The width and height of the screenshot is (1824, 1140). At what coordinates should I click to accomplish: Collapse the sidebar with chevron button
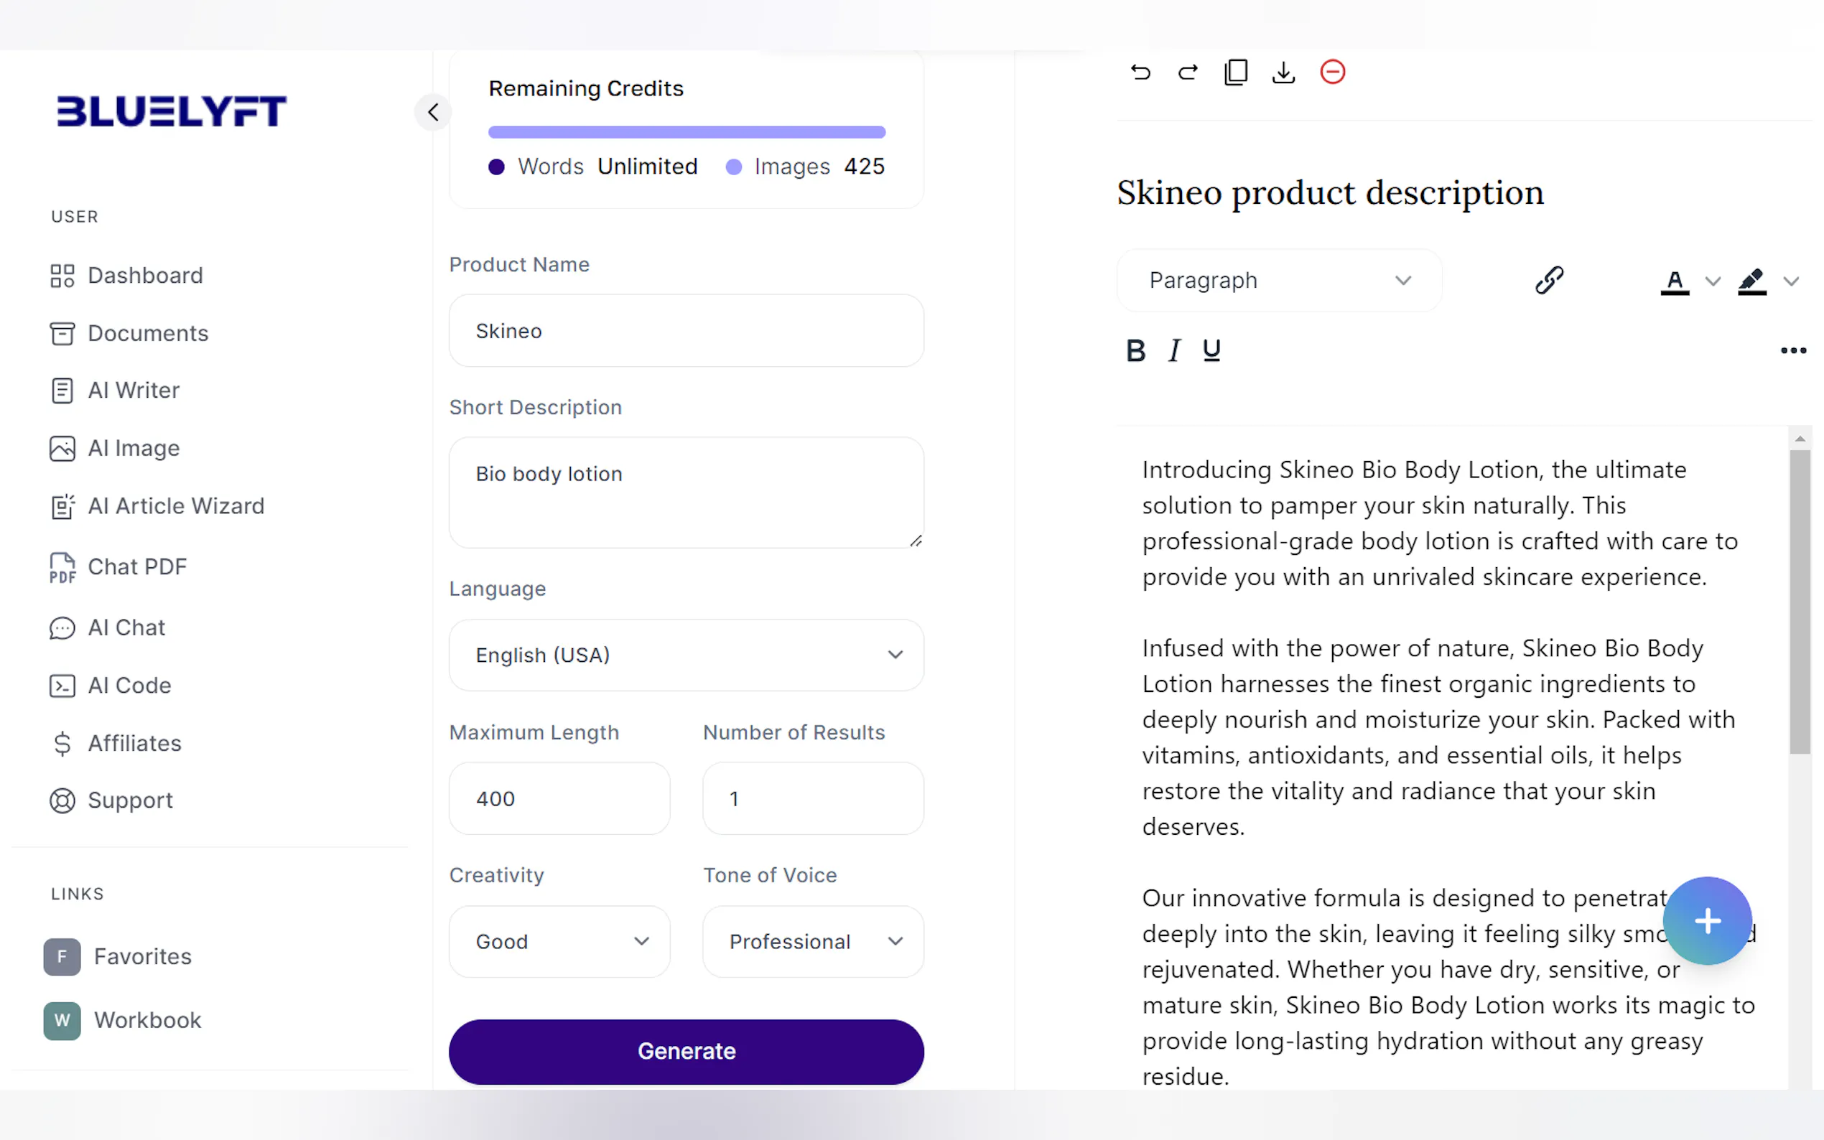(x=433, y=112)
